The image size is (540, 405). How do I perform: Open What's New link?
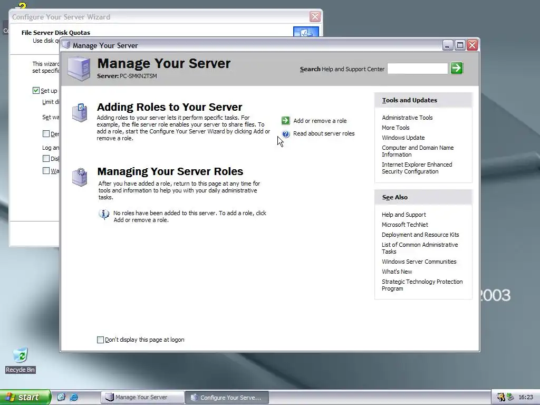point(397,272)
